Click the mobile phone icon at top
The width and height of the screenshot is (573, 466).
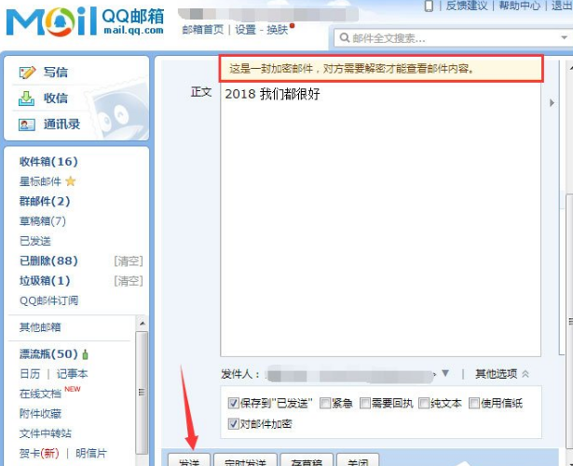(429, 6)
